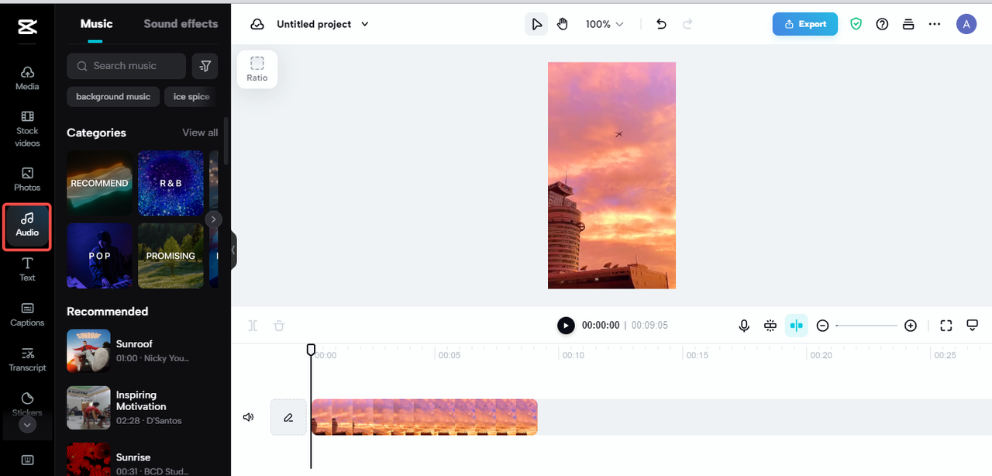Switch to the Music tab

[x=96, y=24]
